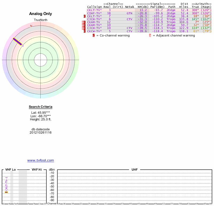
Task: Click the pink adjacent channel legend icon
Action: (x=150, y=35)
